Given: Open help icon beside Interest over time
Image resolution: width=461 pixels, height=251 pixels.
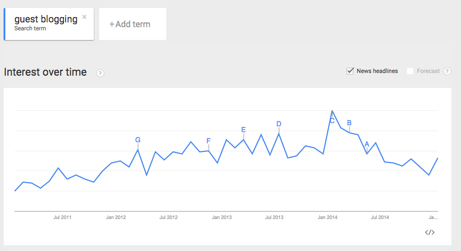Looking at the screenshot, I should (100, 73).
